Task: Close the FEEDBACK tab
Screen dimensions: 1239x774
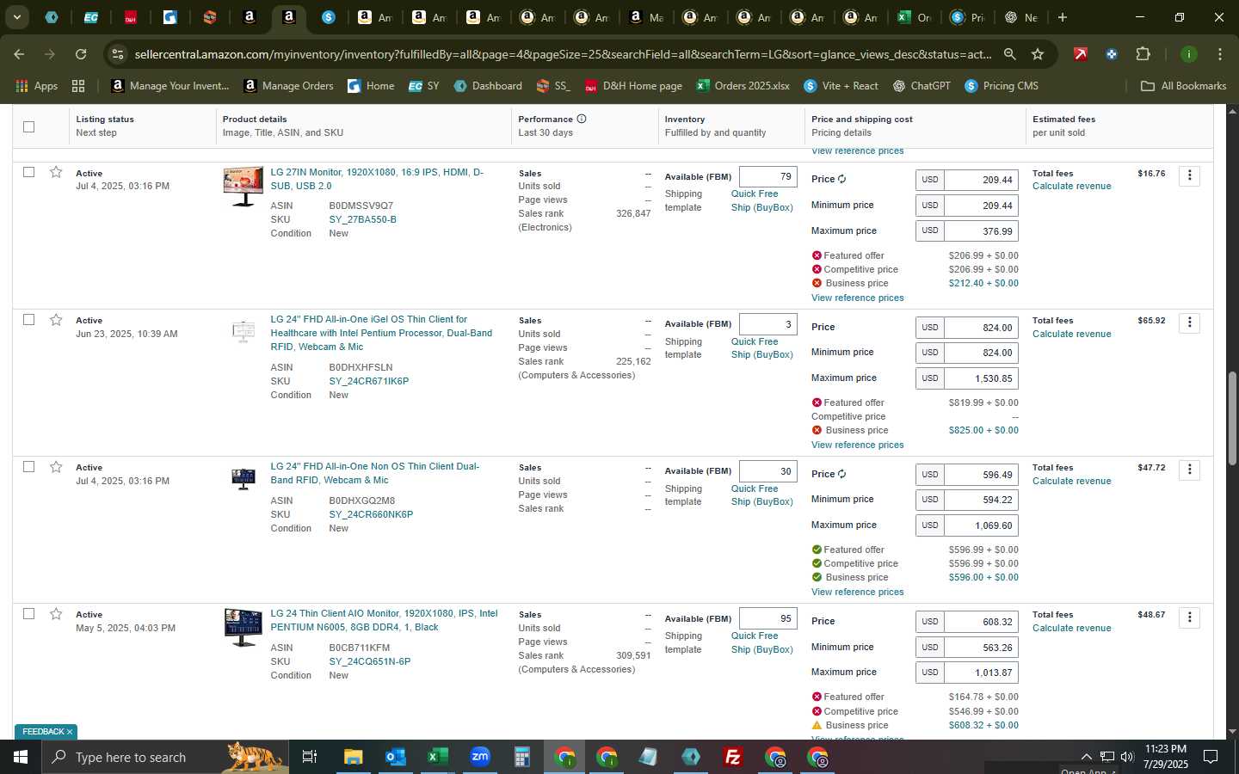Action: 70,732
